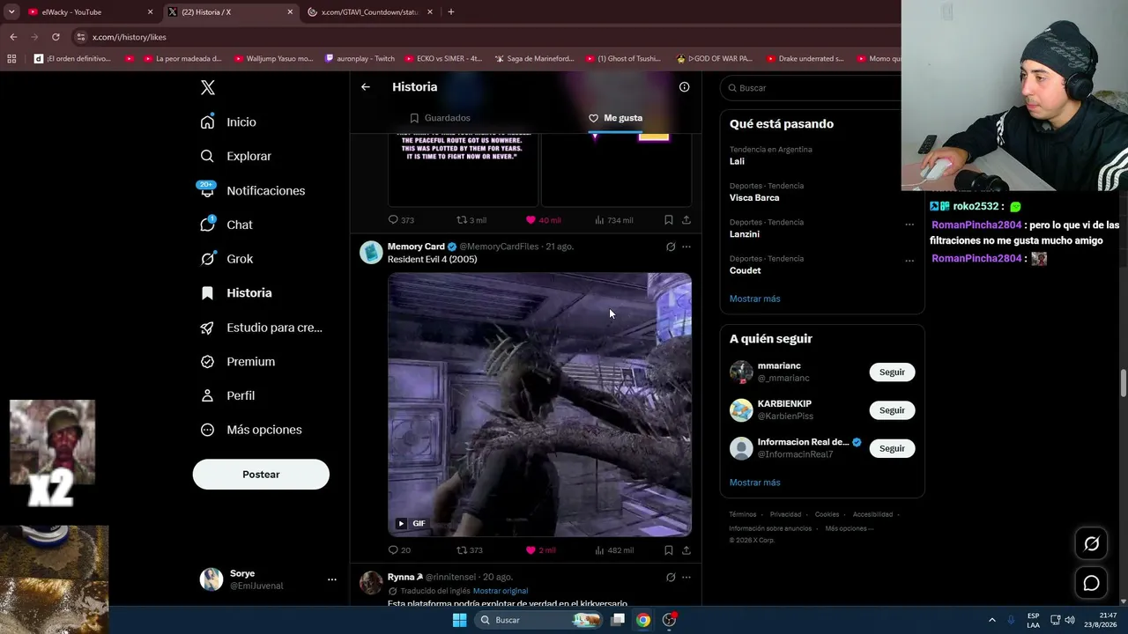This screenshot has height=634, width=1128.
Task: View stats of Memory Card post (482 mil)
Action: point(614,550)
